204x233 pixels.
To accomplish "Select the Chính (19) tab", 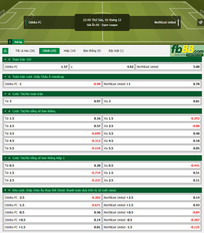I will (x=49, y=51).
